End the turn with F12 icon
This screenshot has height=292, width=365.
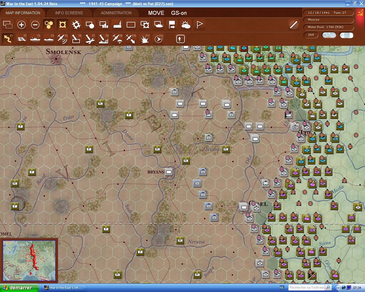[158, 38]
